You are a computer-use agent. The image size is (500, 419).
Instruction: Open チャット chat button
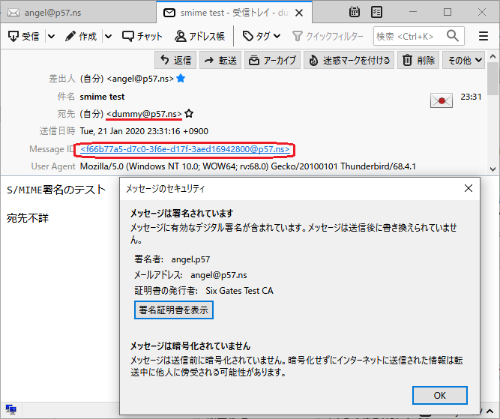pyautogui.click(x=142, y=36)
